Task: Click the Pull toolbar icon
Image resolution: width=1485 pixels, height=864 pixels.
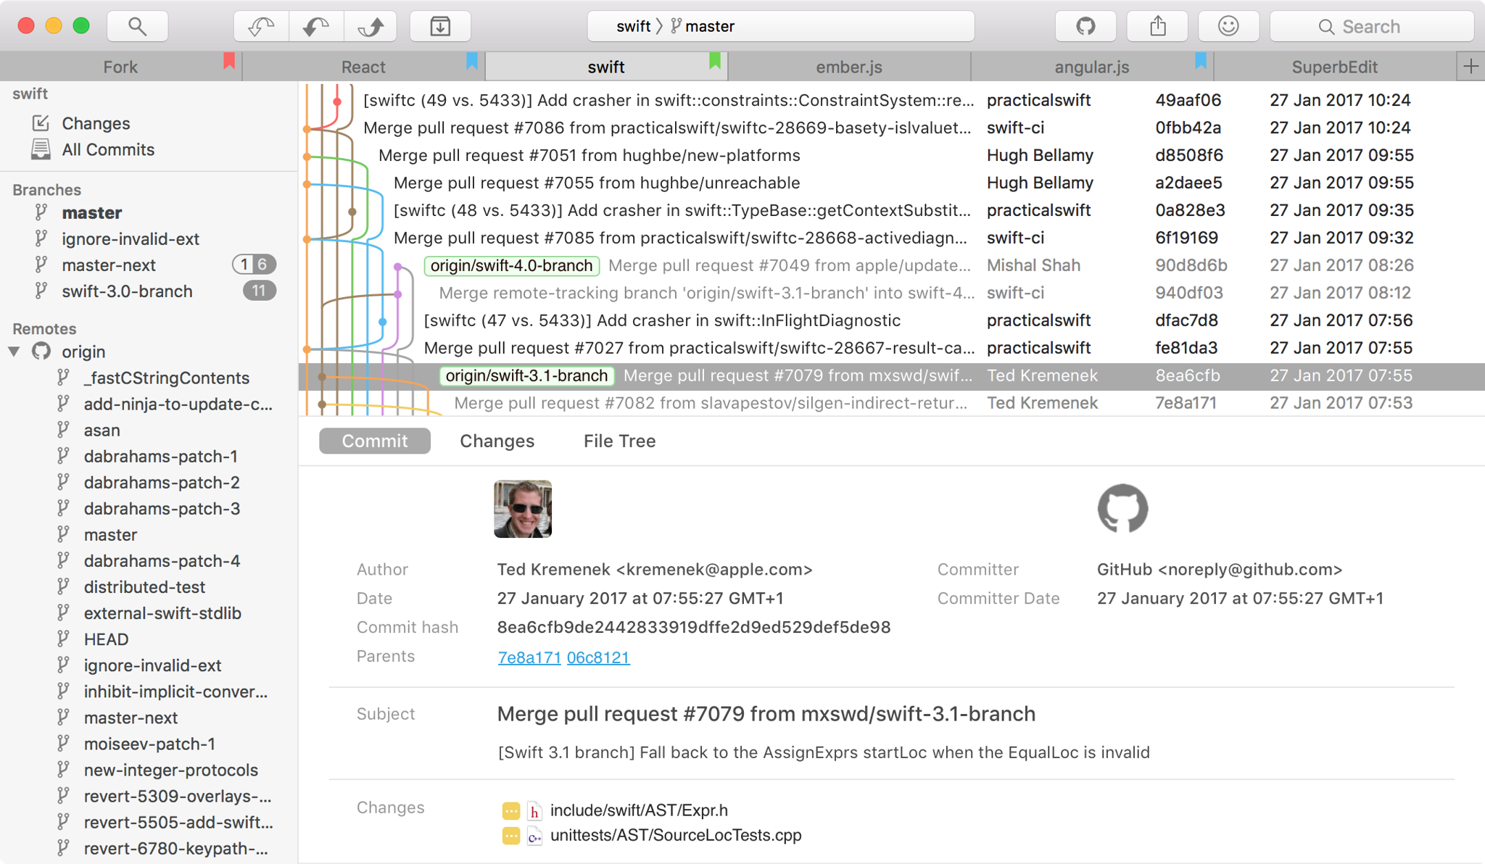Action: pyautogui.click(x=316, y=27)
